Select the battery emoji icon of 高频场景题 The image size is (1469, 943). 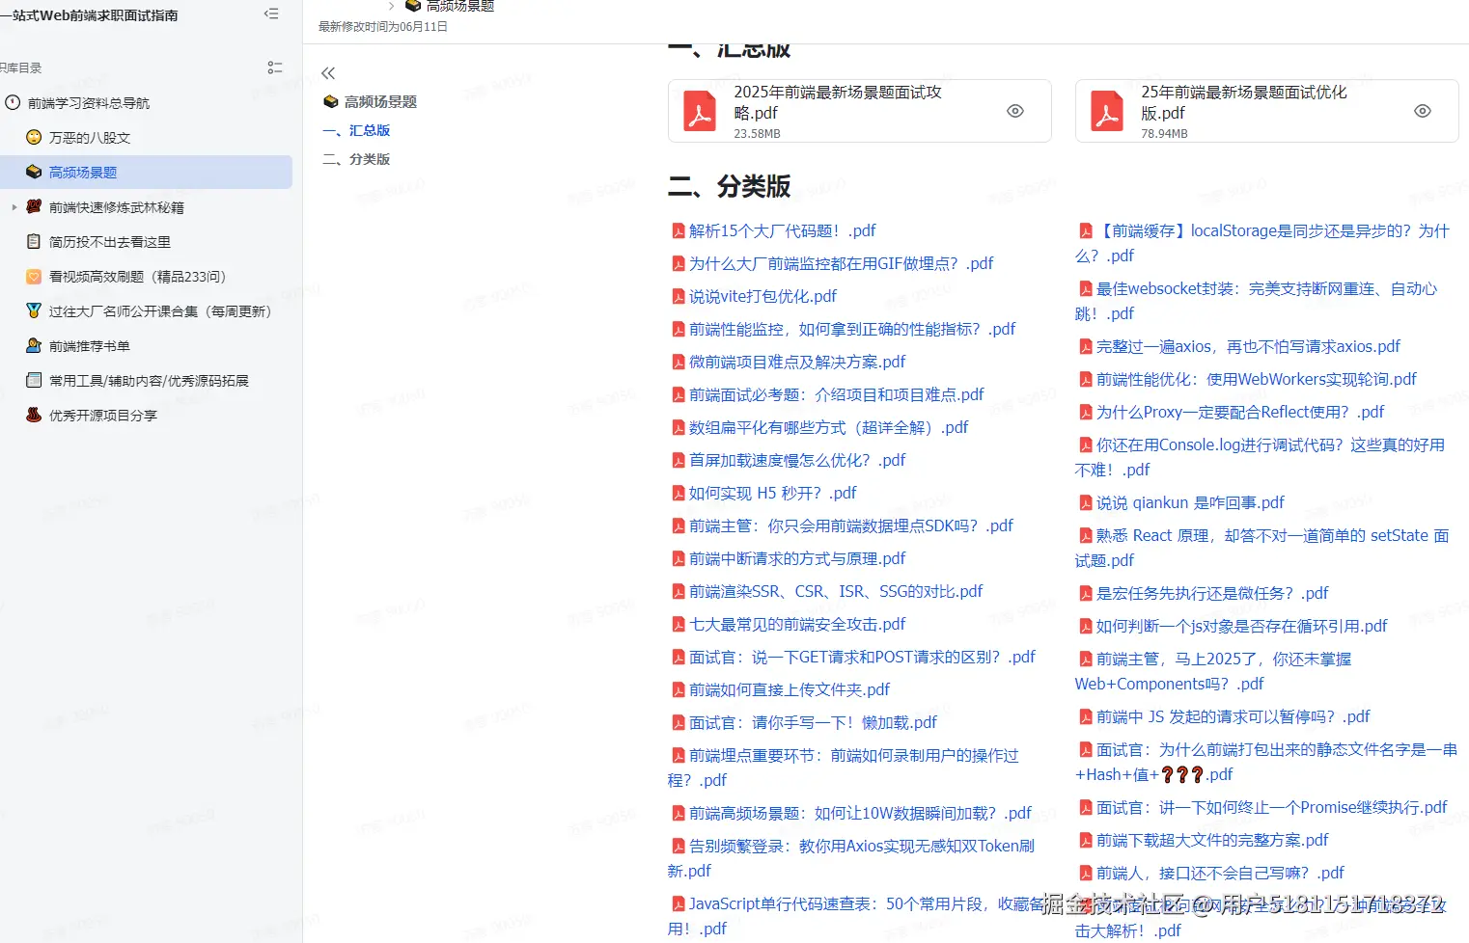point(32,172)
